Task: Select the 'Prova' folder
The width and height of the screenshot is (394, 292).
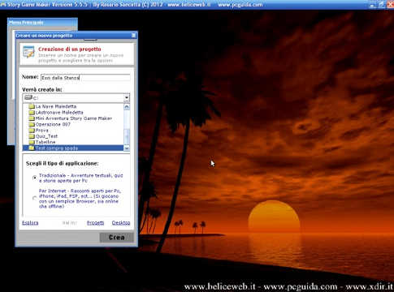Action: point(38,131)
